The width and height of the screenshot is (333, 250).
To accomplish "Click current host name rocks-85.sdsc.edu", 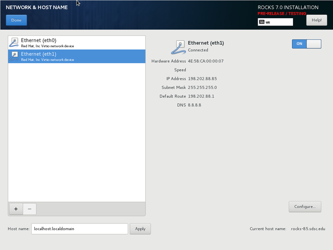I will tap(308, 229).
